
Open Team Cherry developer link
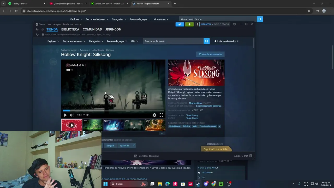tap(192, 115)
